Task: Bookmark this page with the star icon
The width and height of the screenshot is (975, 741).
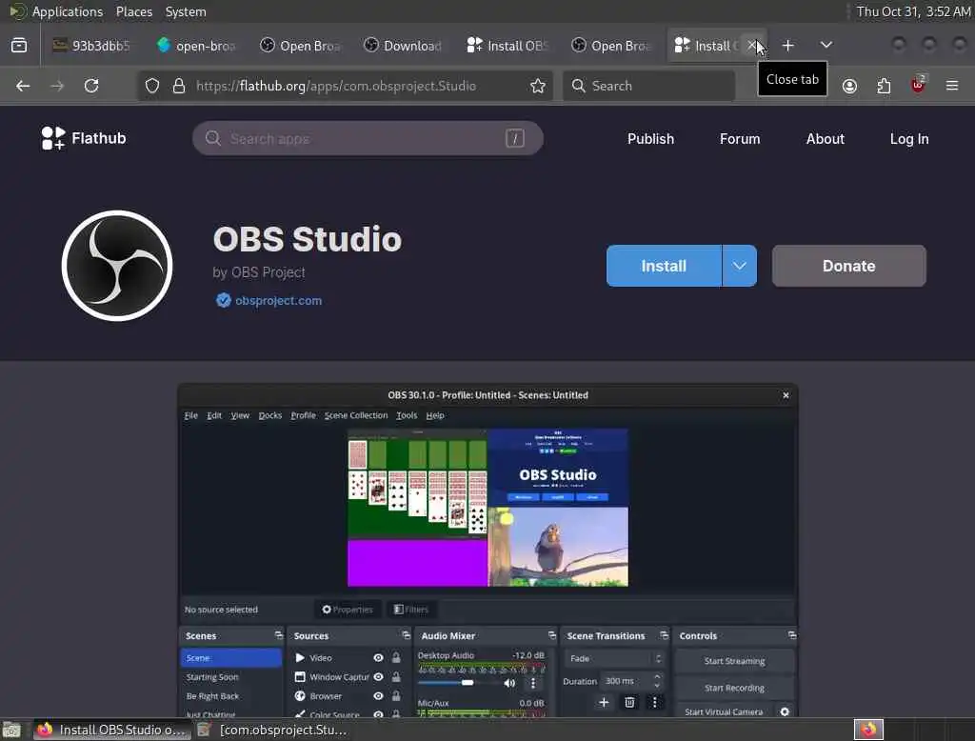Action: pyautogui.click(x=538, y=86)
